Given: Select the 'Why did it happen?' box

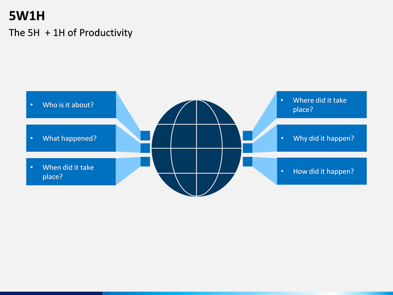Looking at the screenshot, I should 321,138.
